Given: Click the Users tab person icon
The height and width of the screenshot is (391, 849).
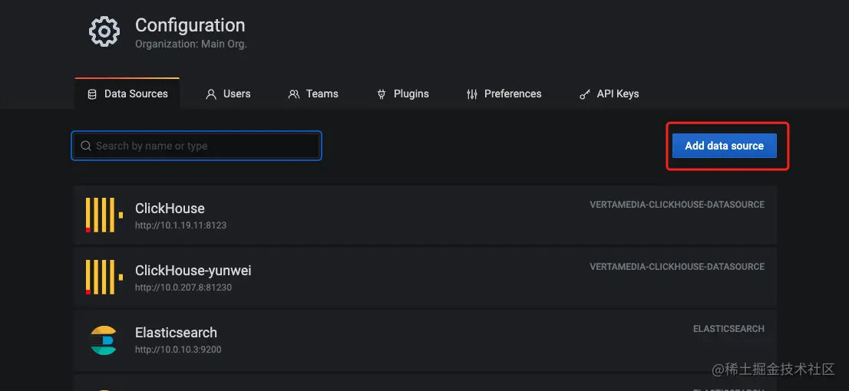Looking at the screenshot, I should tap(211, 94).
